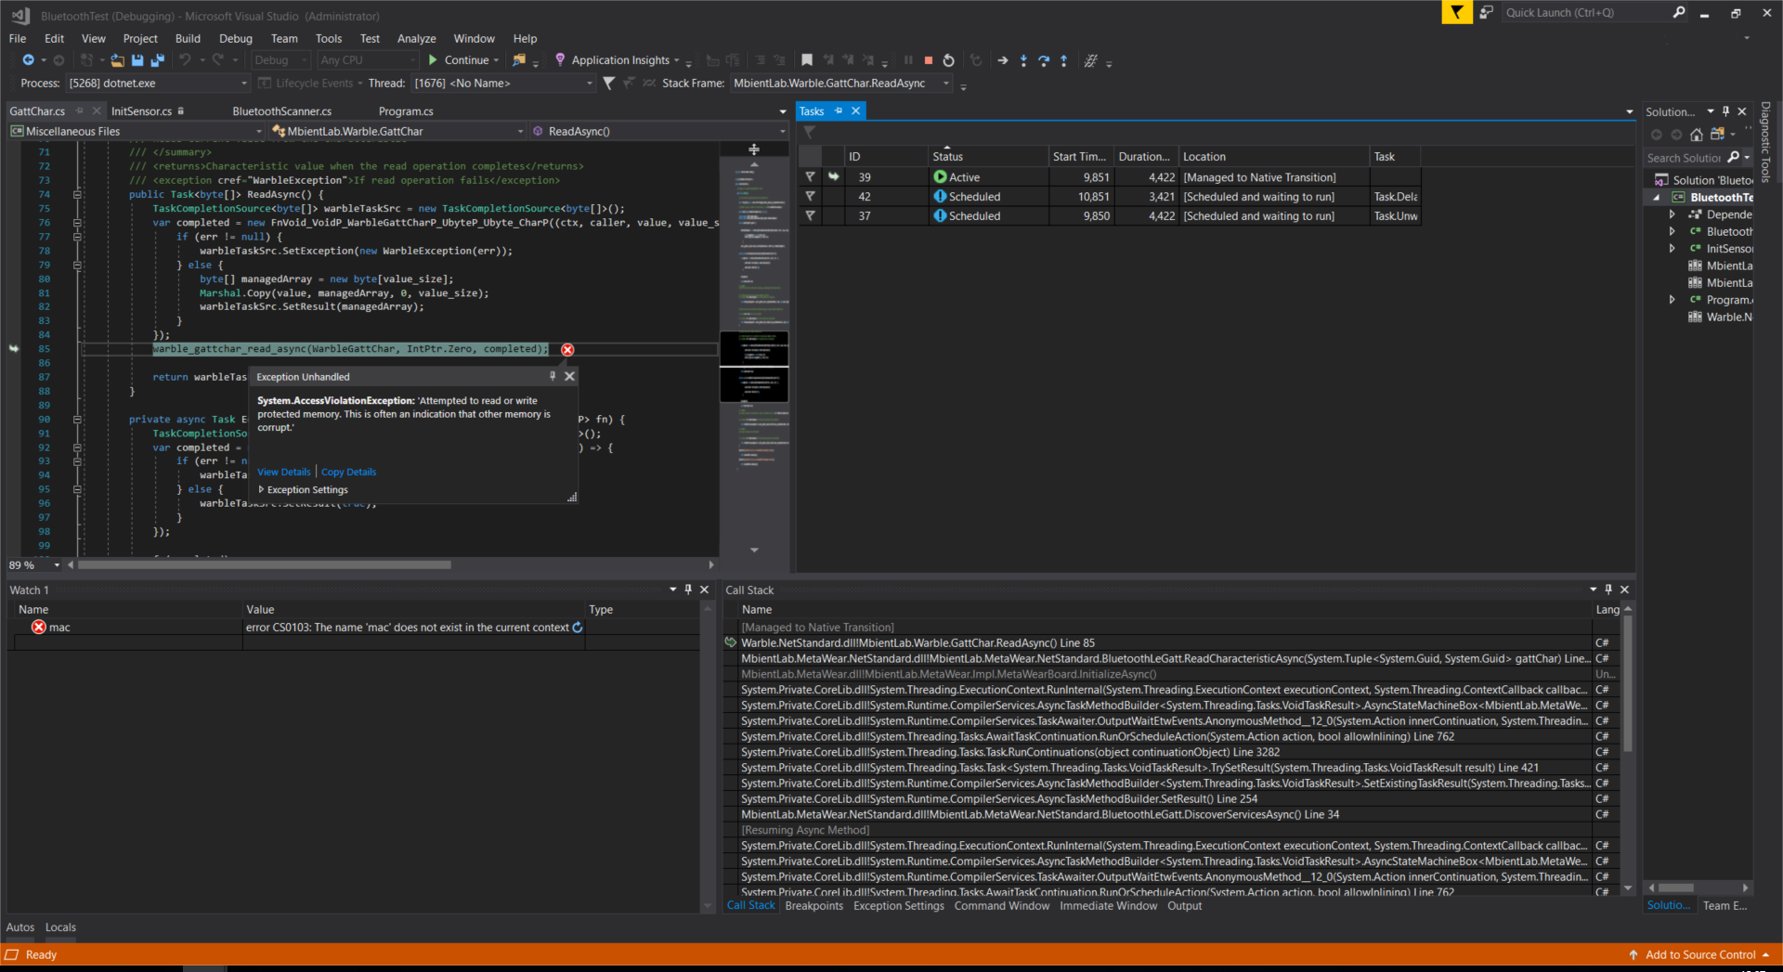The width and height of the screenshot is (1783, 972).
Task: Expand the Exception Settings section
Action: 262,490
